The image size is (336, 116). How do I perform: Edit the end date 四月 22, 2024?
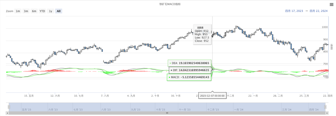tap(318, 11)
